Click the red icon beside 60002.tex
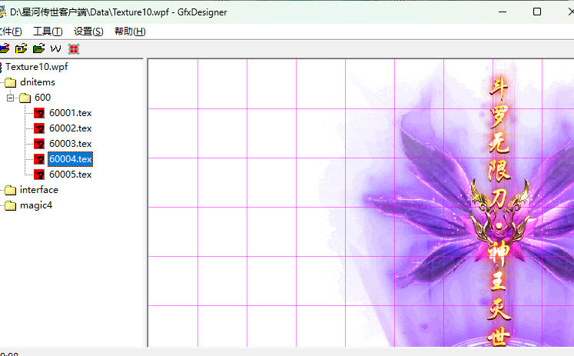The height and width of the screenshot is (356, 574). [x=39, y=128]
